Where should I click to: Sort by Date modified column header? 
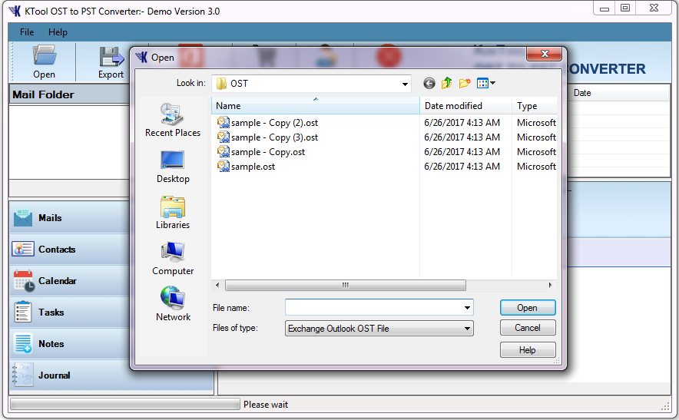coord(465,106)
